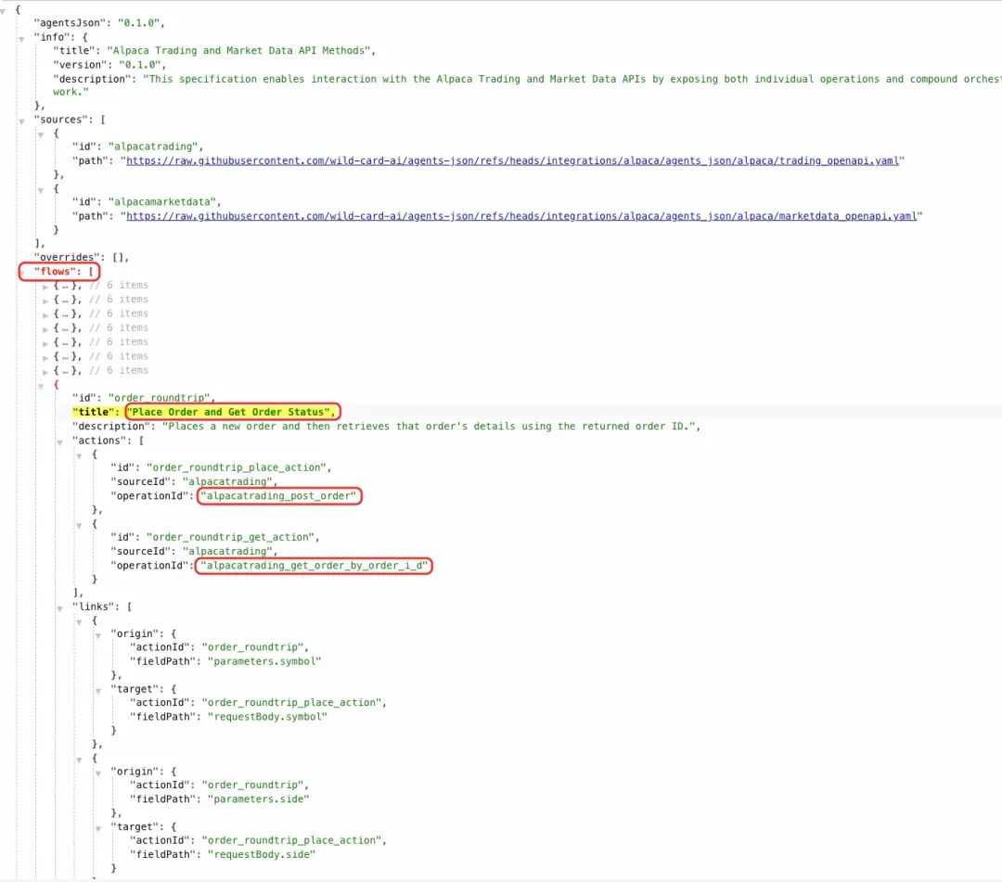Collapse the "actions" array
This screenshot has height=882, width=1002.
[x=60, y=442]
